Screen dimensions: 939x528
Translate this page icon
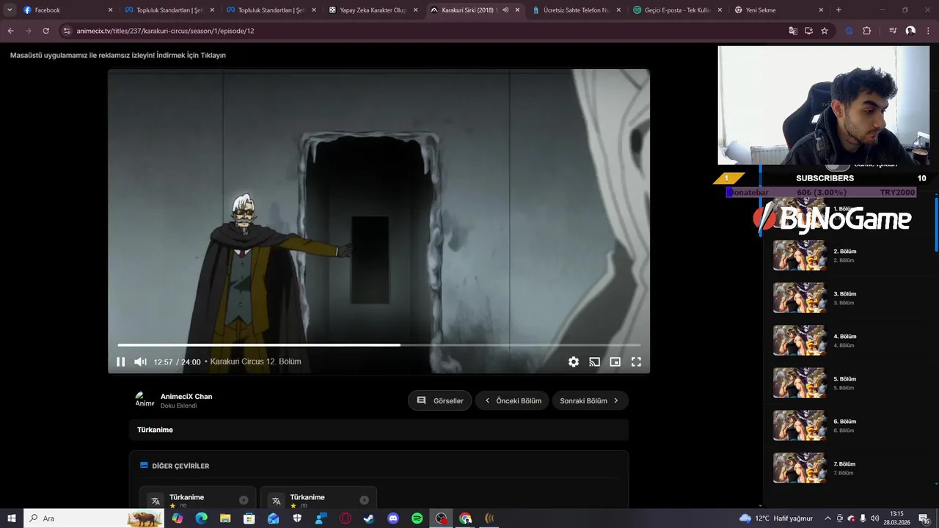tap(793, 31)
